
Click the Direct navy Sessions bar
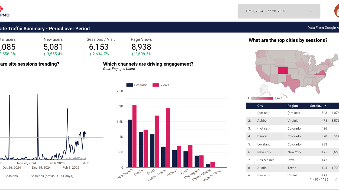coord(152,151)
